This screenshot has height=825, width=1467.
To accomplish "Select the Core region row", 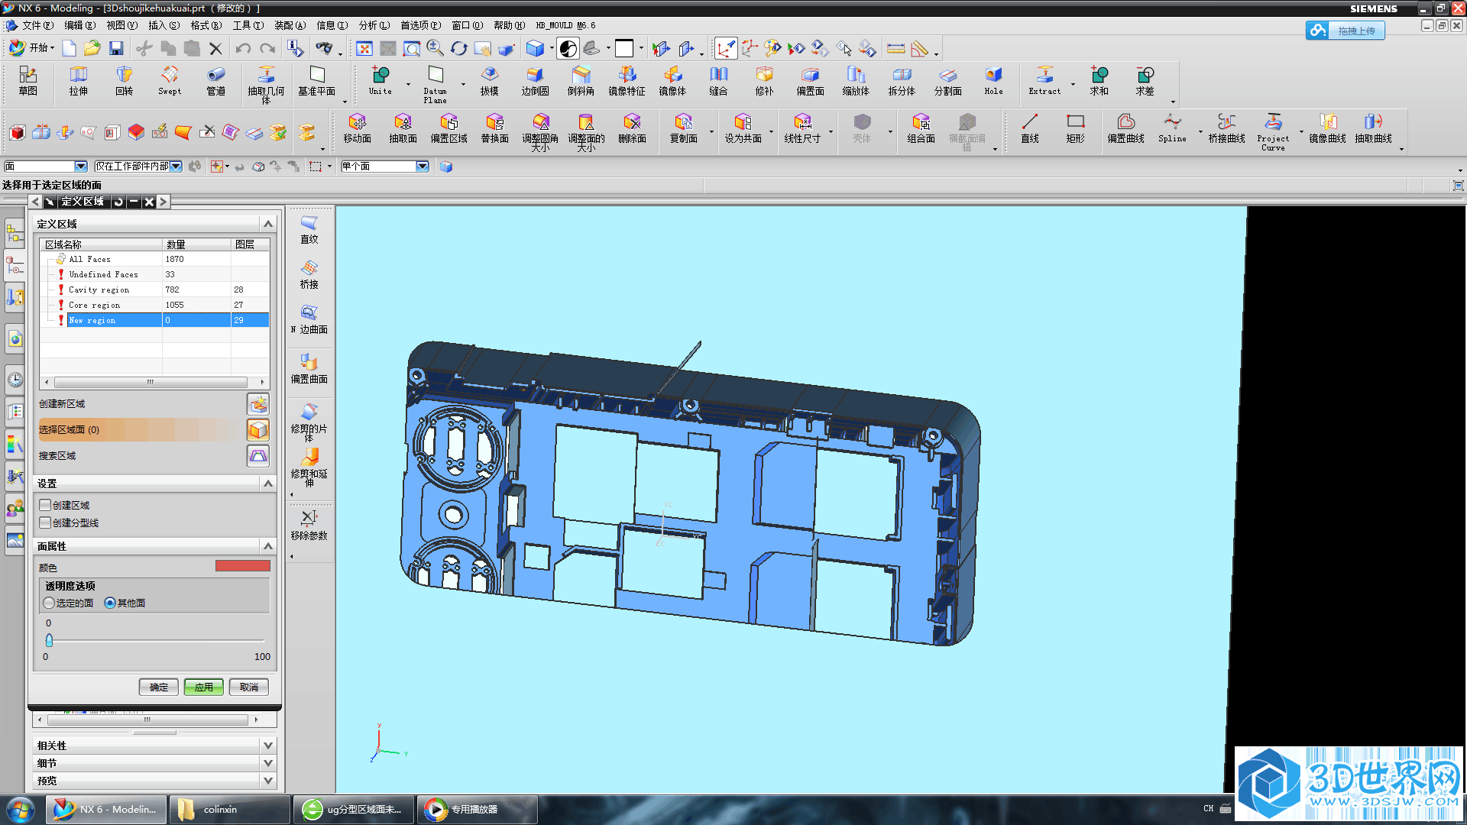I will (154, 305).
